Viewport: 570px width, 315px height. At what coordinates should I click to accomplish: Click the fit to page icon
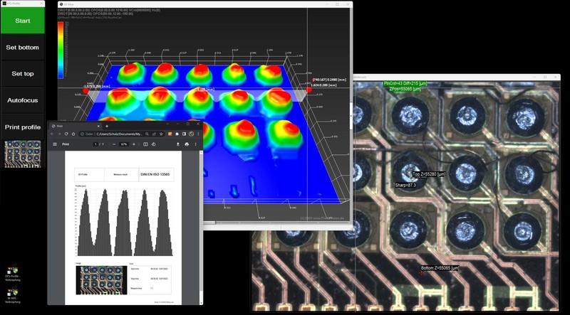coord(145,144)
